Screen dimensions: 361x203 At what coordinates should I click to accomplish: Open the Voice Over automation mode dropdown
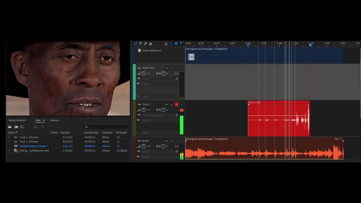tap(159, 96)
